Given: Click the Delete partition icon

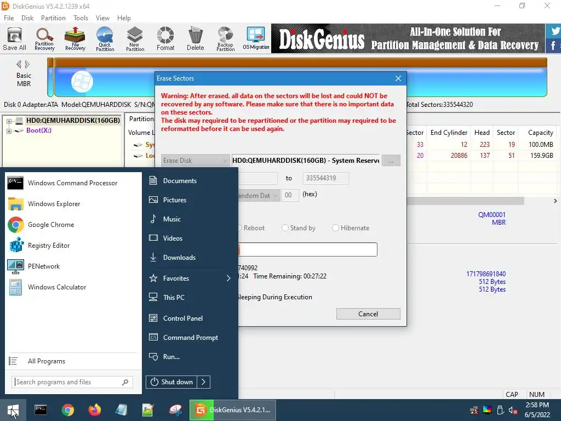Looking at the screenshot, I should [x=196, y=39].
